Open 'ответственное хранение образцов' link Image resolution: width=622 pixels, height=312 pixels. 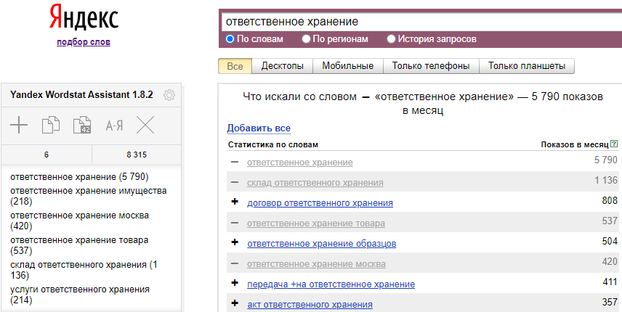[322, 244]
